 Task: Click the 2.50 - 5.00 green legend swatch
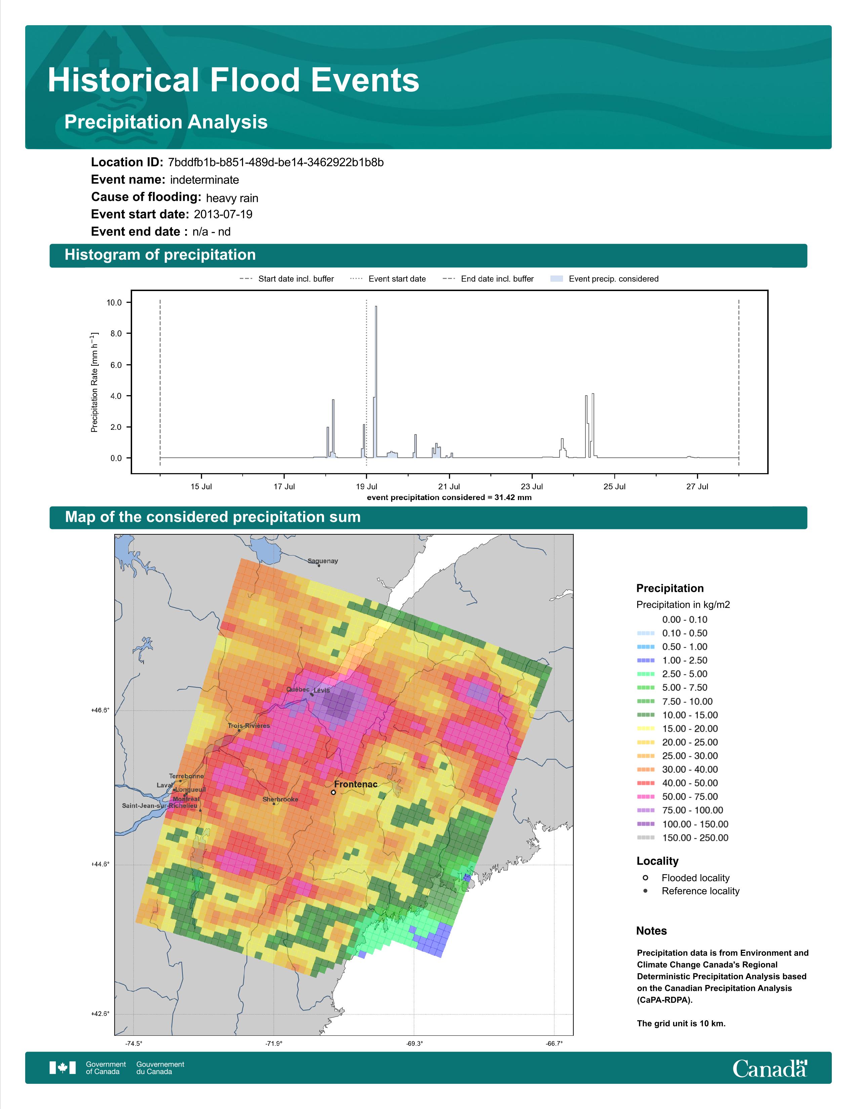[x=645, y=674]
